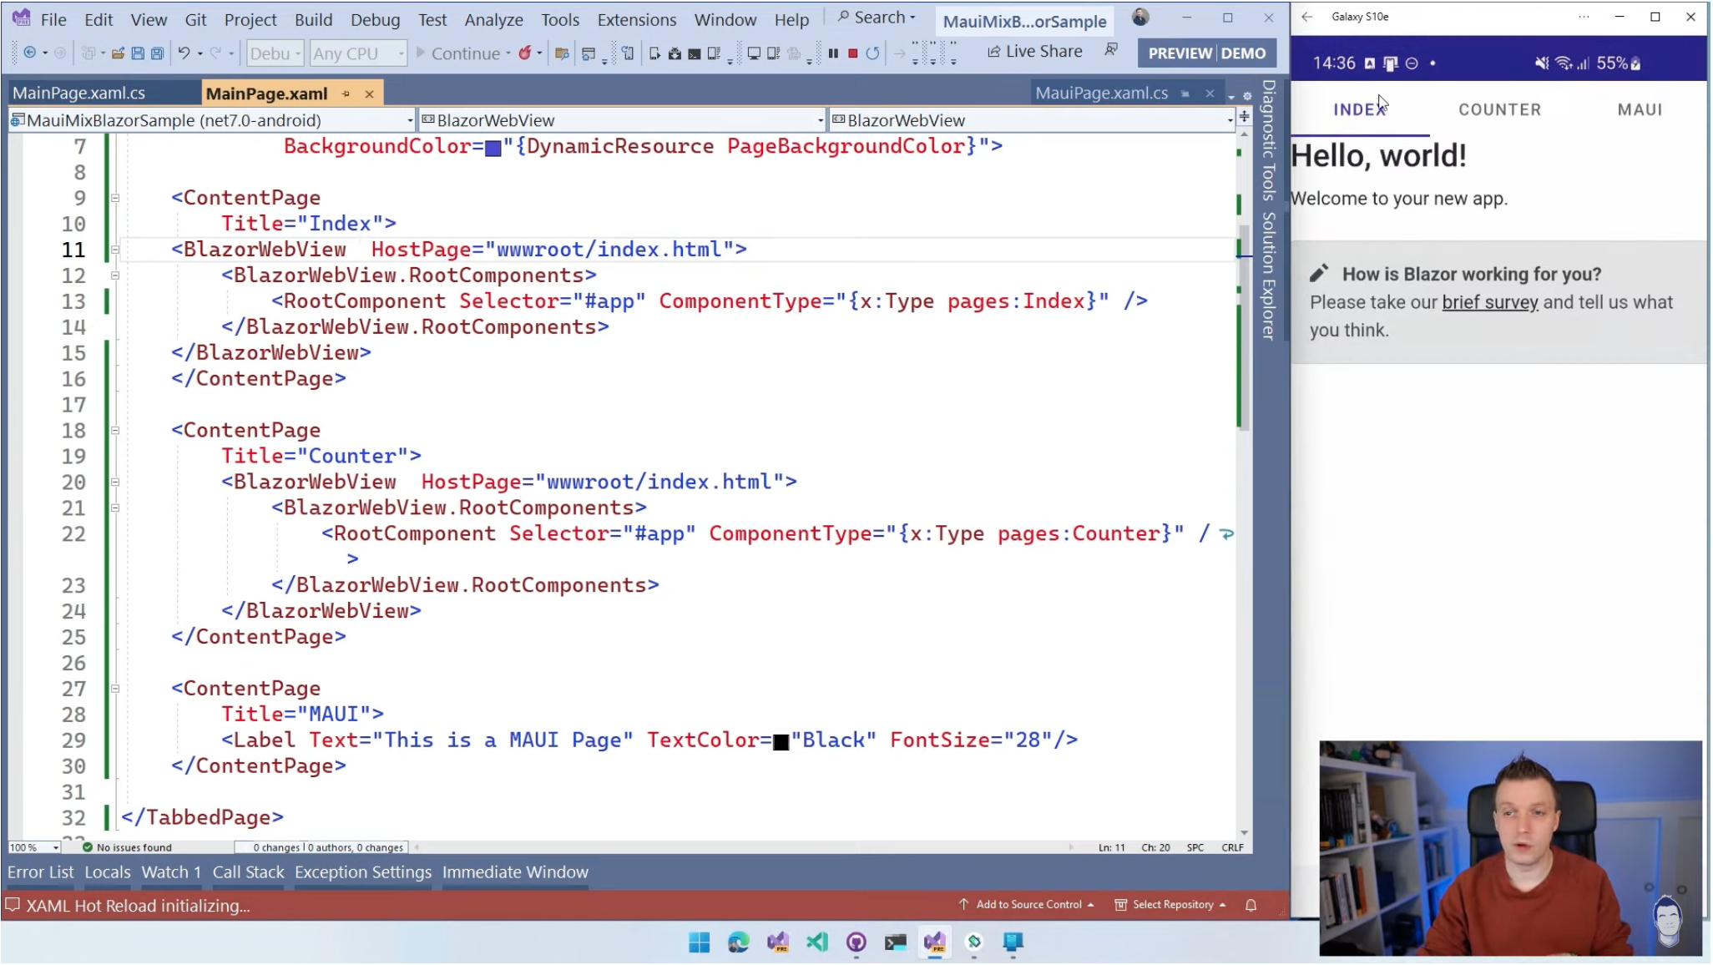Open the notifications bell in status bar
The height and width of the screenshot is (965, 1713).
coord(1251,905)
